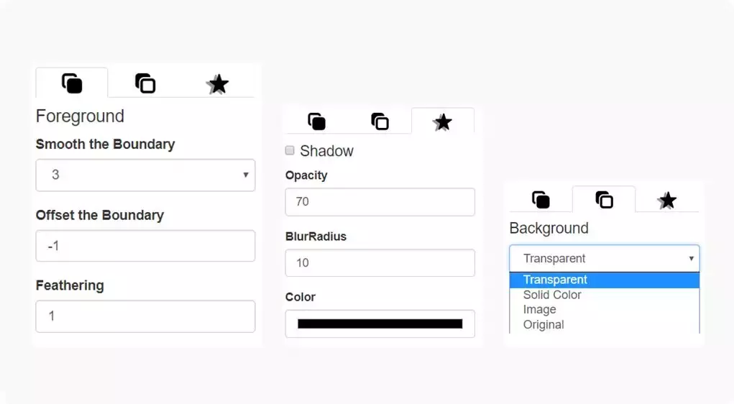Focus the BlurRadius input field

[380, 262]
